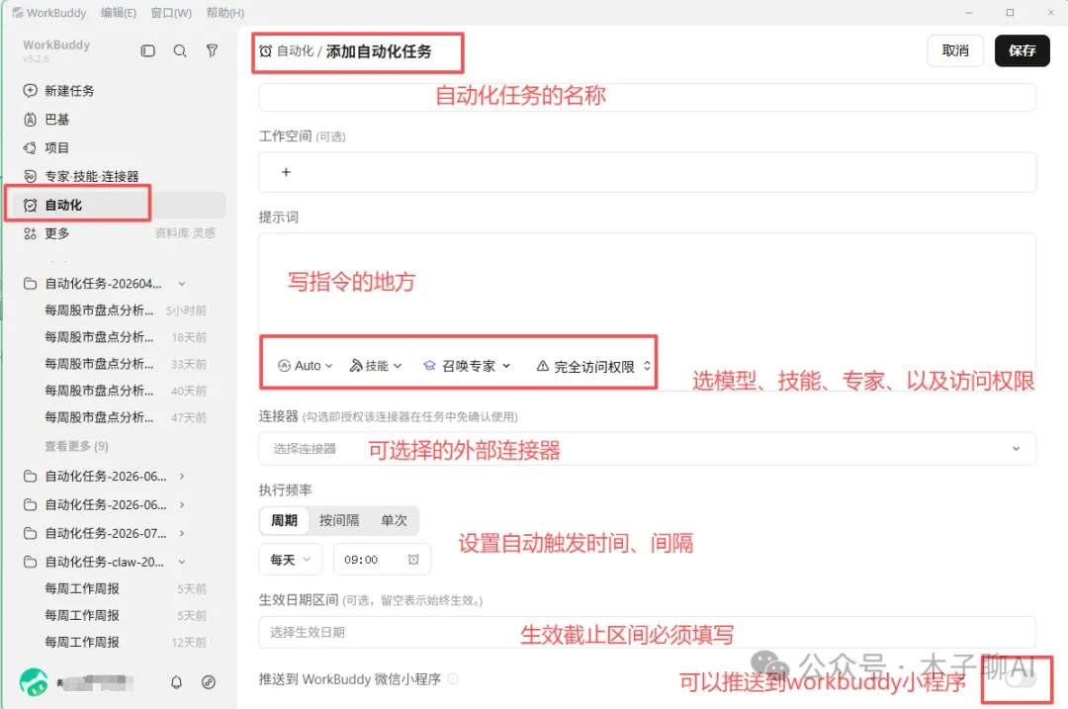The width and height of the screenshot is (1068, 709).
Task: Open 每周股市盘点分析 from 5小时前
Action: (x=126, y=310)
